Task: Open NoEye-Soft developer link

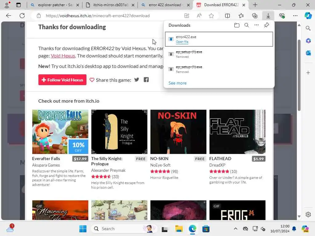Action: (x=160, y=165)
